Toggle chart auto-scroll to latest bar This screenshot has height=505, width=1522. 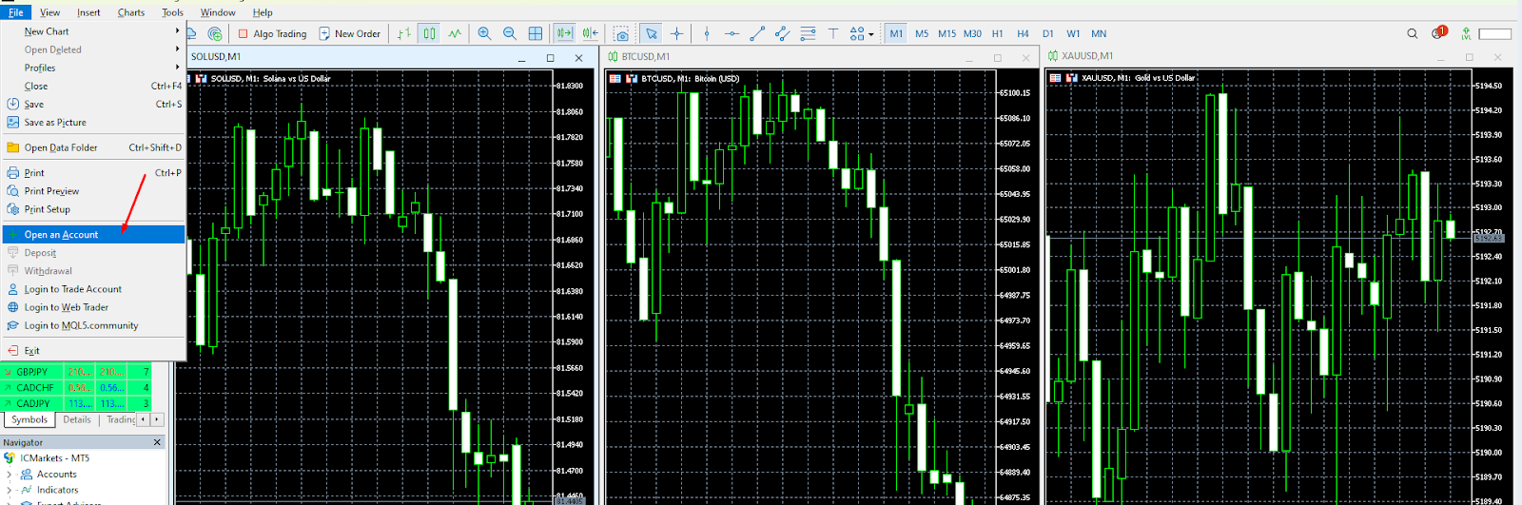pos(564,33)
